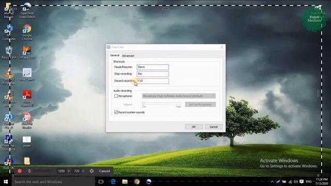Launch Microsoft Edge from the taskbar
The height and width of the screenshot is (186, 331).
click(113, 181)
